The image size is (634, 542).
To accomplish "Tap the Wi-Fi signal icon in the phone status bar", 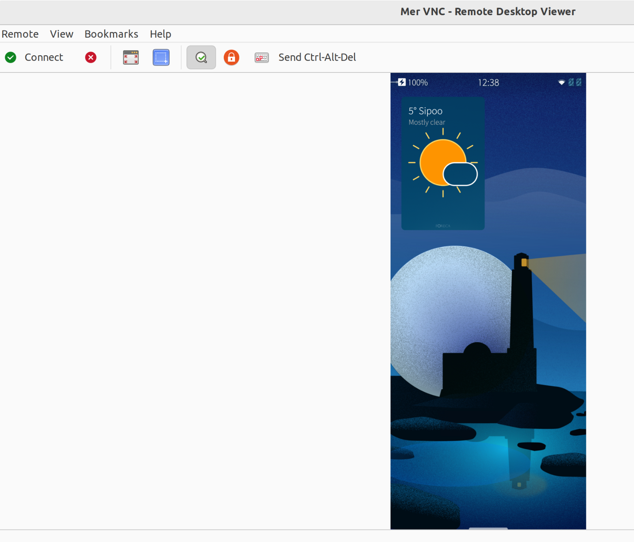I will pyautogui.click(x=562, y=82).
